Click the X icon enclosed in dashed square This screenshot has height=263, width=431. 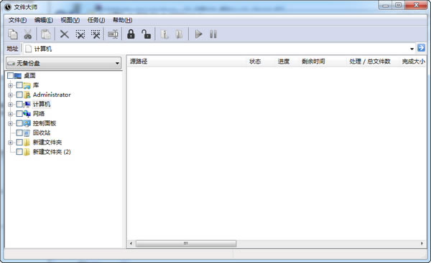[80, 34]
